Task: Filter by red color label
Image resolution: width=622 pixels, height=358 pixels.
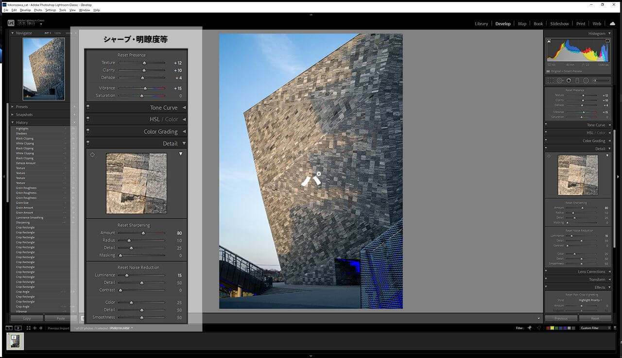Action: 549,328
